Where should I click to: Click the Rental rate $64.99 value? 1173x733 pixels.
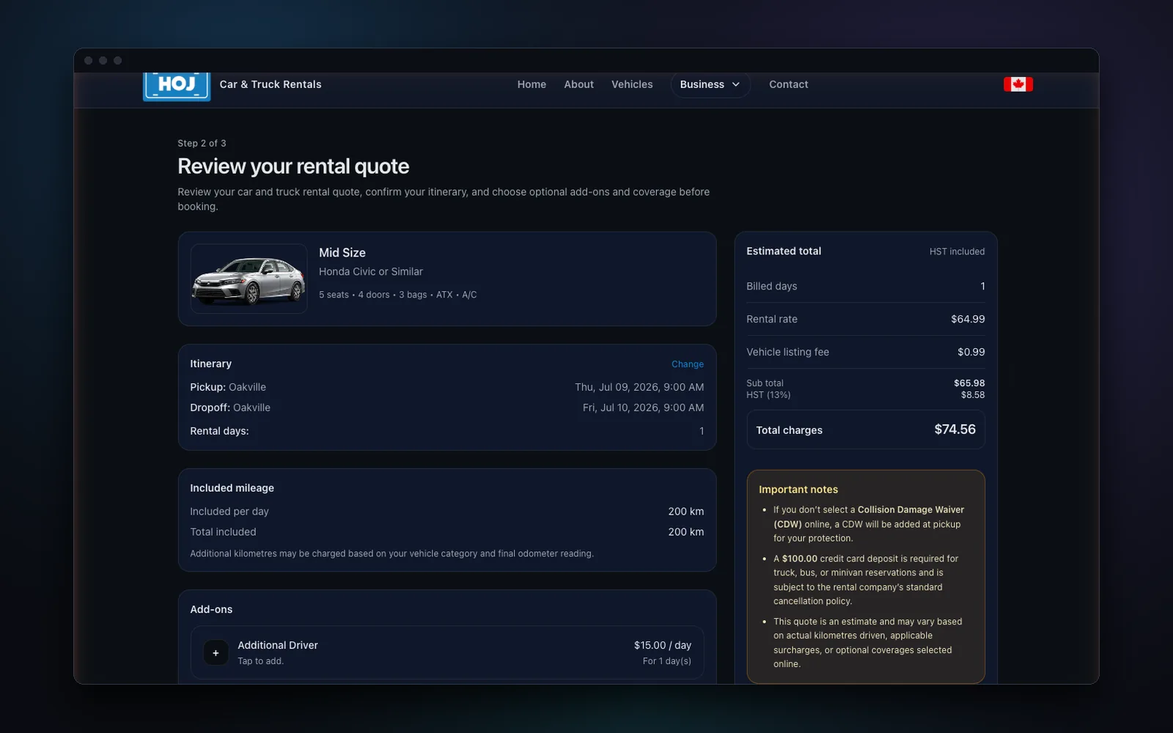click(x=968, y=319)
